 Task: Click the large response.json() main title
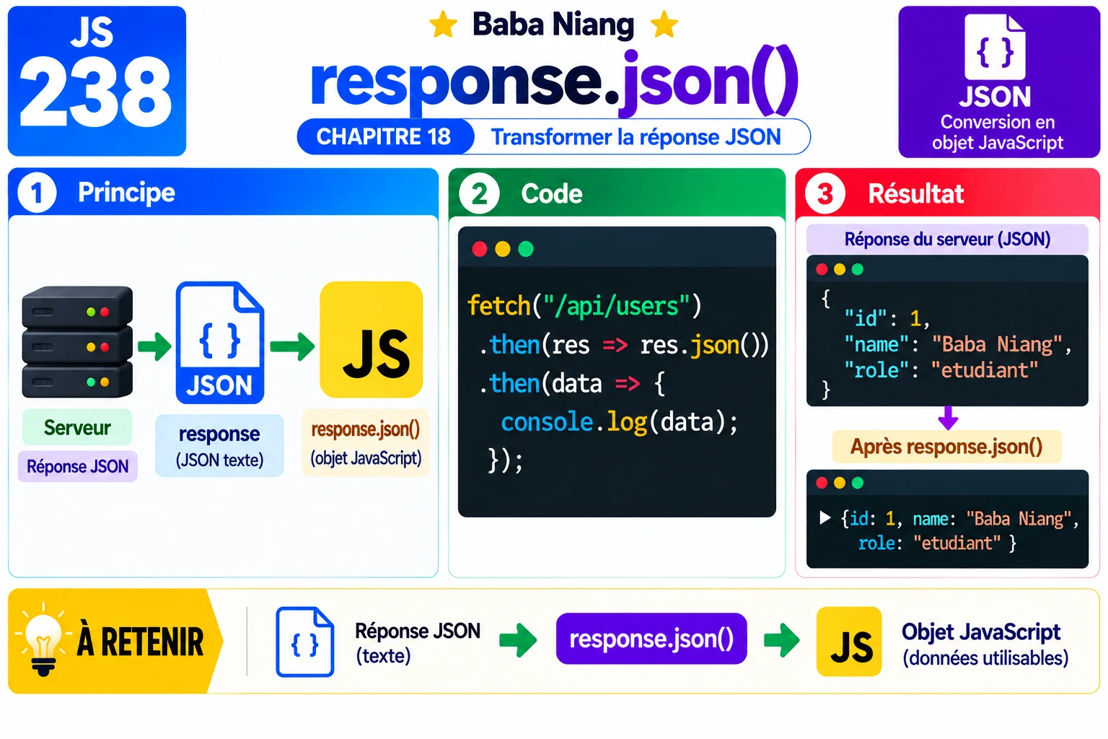pos(554,81)
